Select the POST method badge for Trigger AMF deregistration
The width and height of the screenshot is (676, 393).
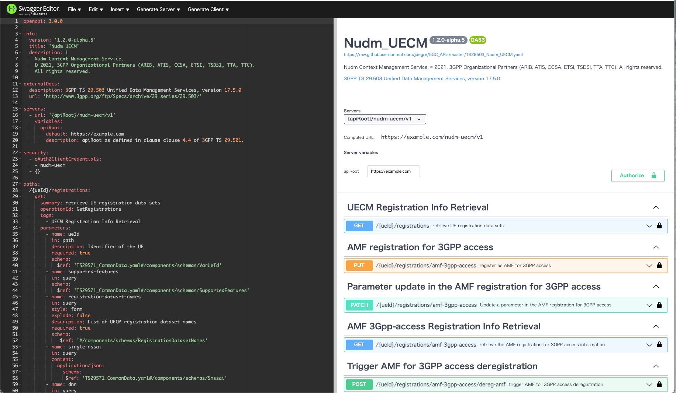359,384
